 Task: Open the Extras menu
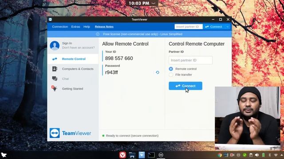click(75, 26)
